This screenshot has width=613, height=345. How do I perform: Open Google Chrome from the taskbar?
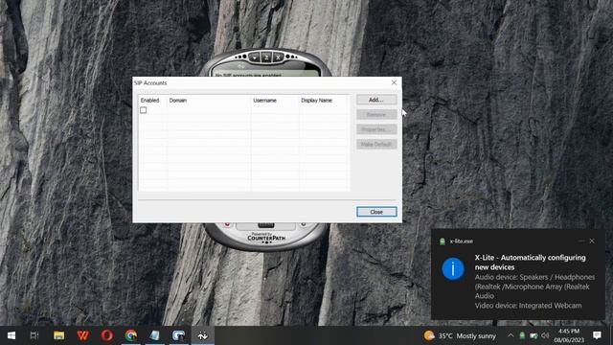131,335
